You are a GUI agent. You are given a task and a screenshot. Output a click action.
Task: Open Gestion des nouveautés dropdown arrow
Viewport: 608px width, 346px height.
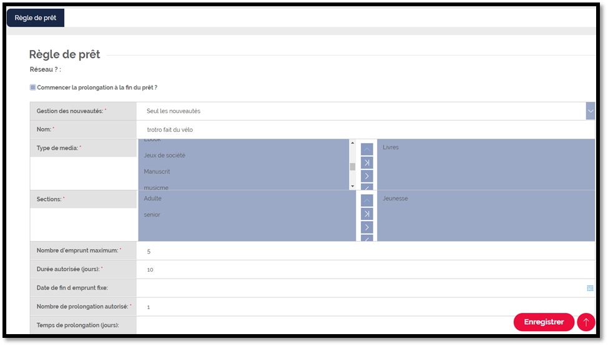[x=590, y=111]
